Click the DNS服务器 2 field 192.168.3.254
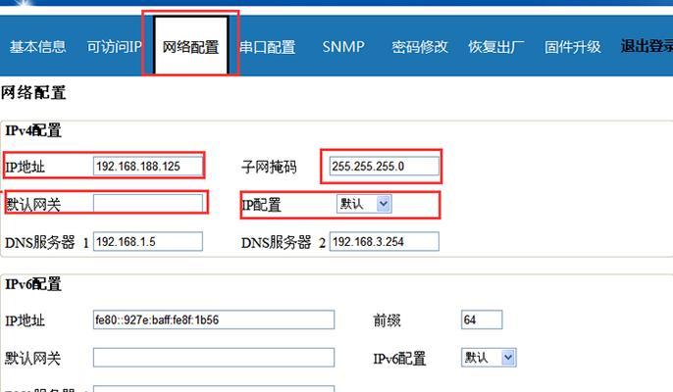 pyautogui.click(x=385, y=241)
